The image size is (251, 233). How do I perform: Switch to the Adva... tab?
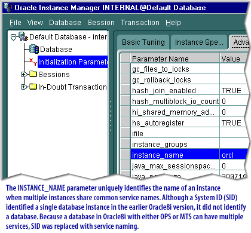pos(240,42)
